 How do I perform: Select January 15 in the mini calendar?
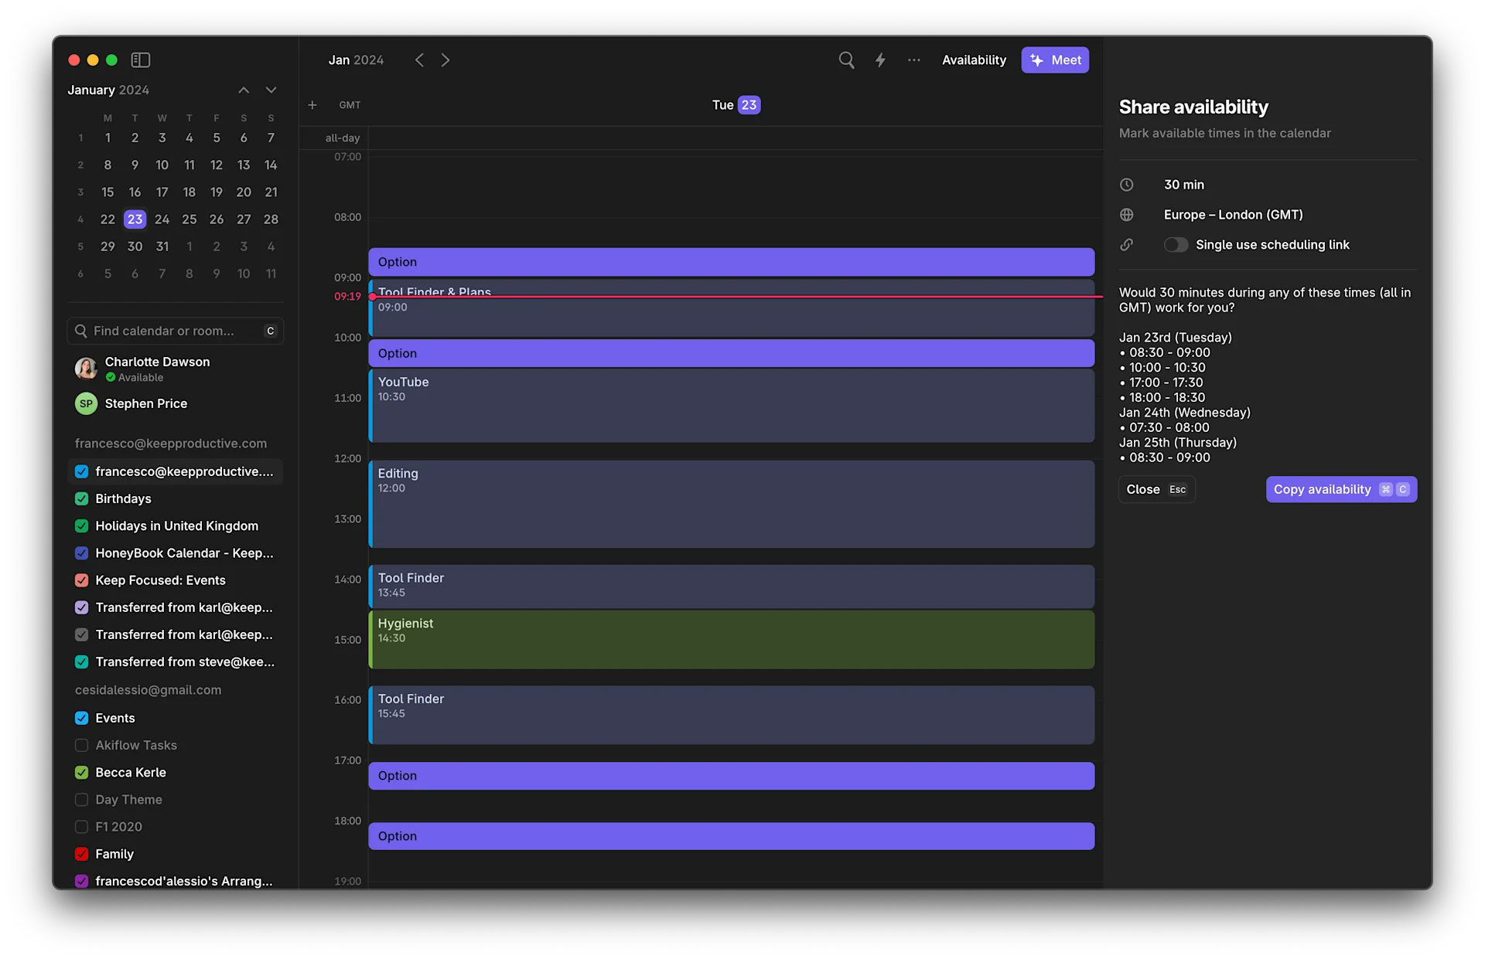tap(108, 192)
